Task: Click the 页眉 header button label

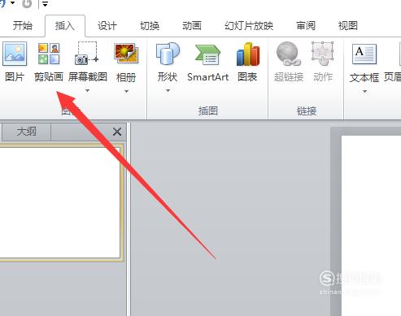Action: [x=392, y=77]
